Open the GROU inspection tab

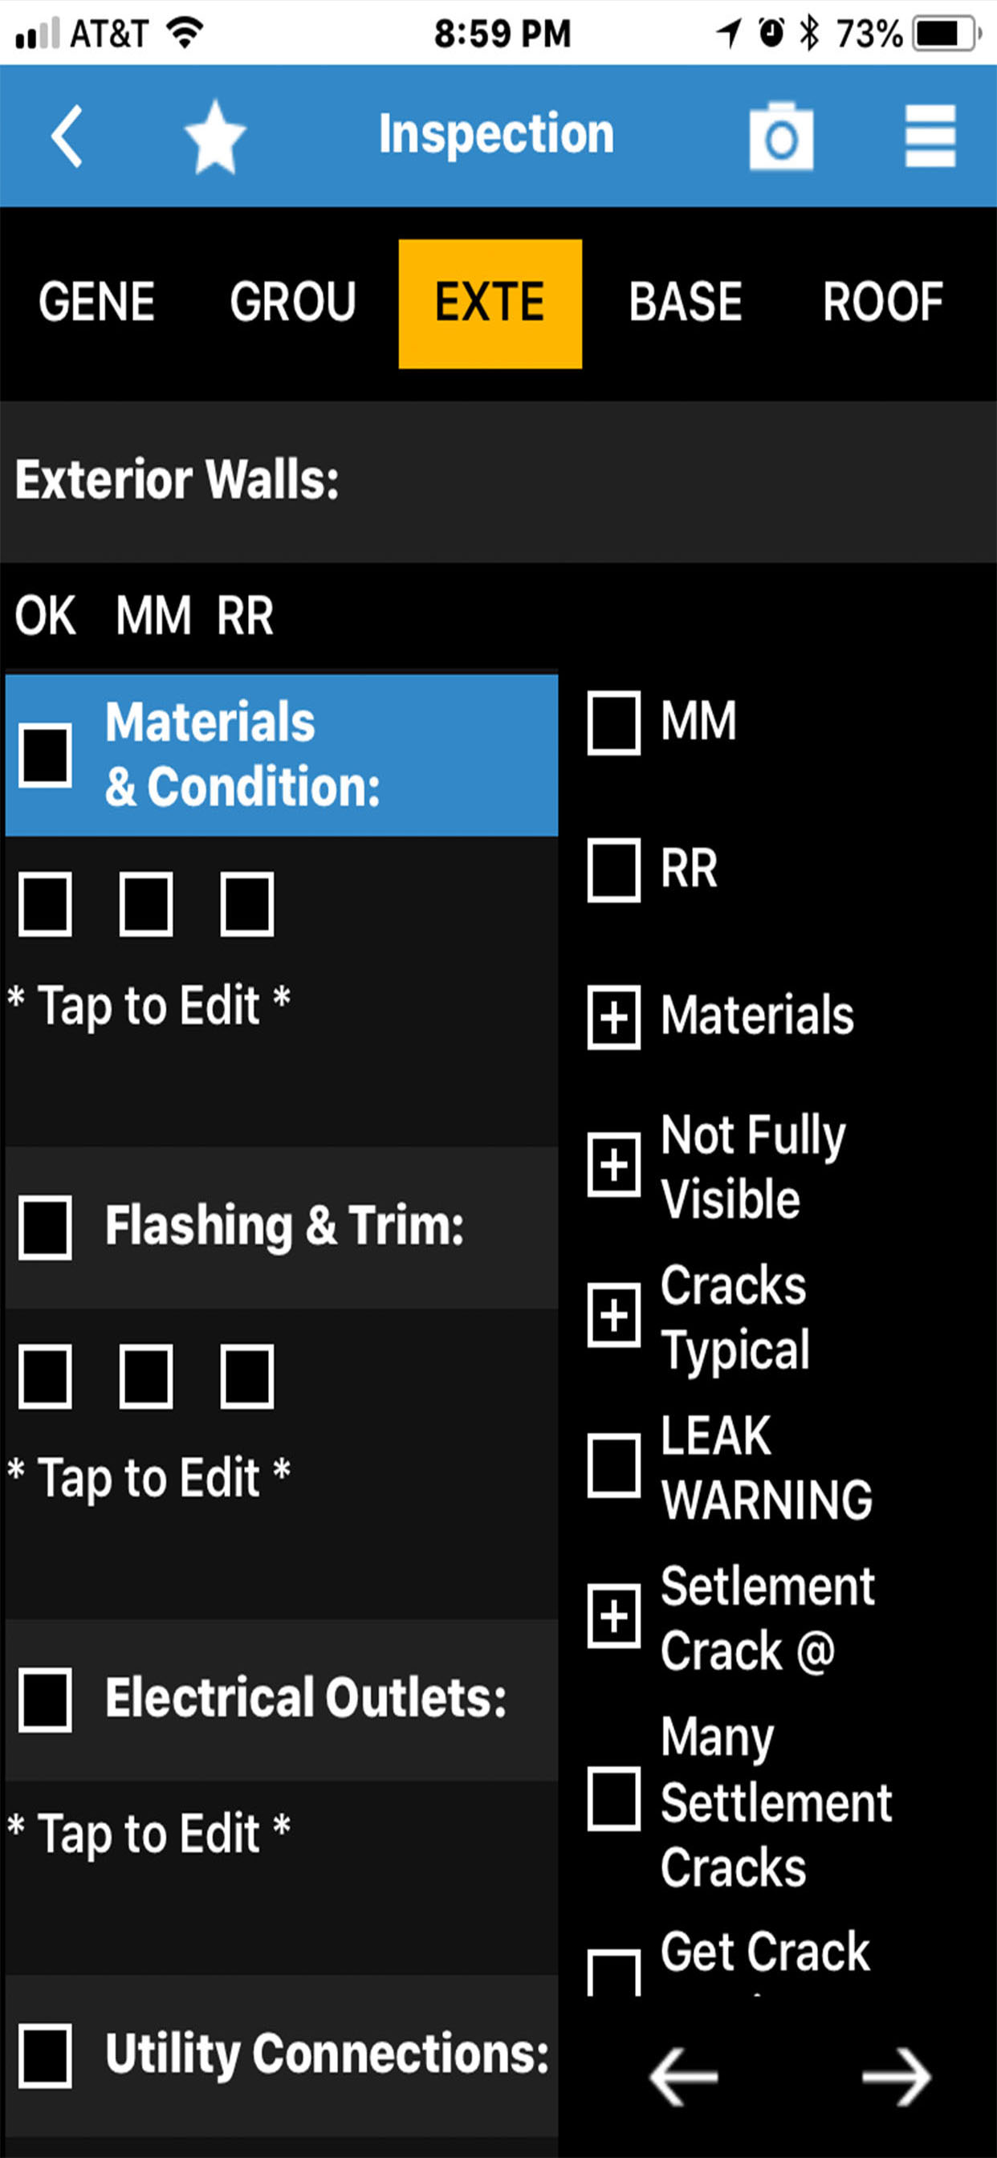292,302
